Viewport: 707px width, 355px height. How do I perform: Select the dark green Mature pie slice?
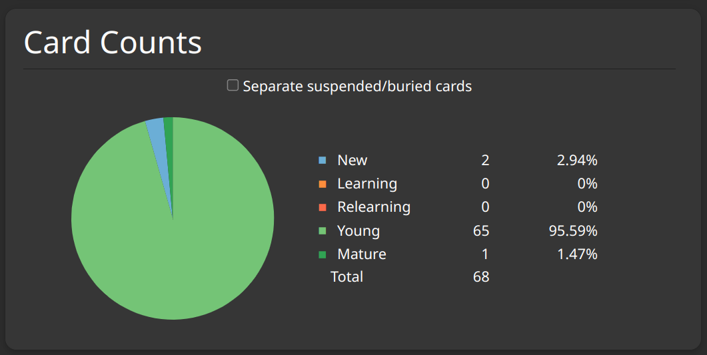click(x=169, y=133)
